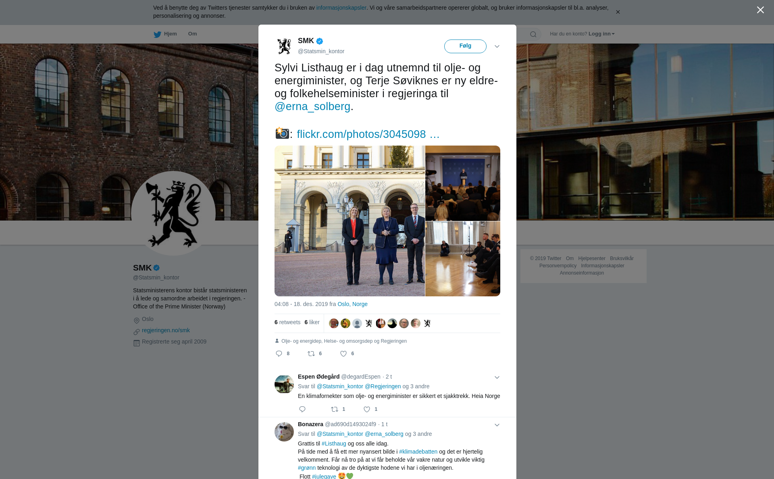Click the search magnifier icon in top bar
The height and width of the screenshot is (479, 774).
point(533,34)
